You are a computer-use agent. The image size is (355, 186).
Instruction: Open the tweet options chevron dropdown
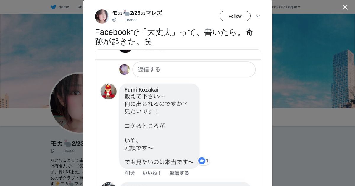click(x=258, y=16)
